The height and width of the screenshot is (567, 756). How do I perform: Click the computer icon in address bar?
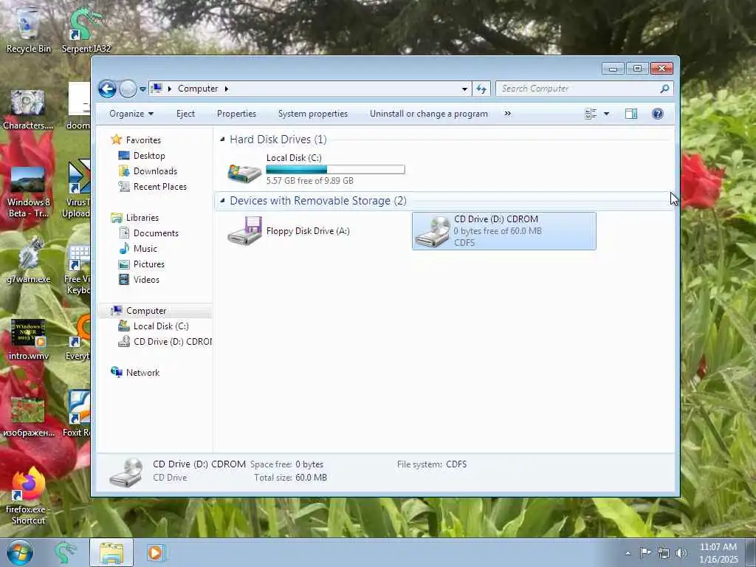(157, 89)
